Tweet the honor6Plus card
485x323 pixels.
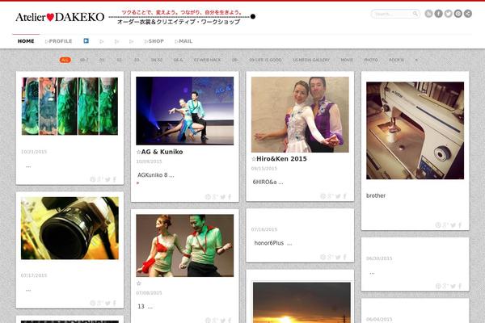tap(338, 257)
